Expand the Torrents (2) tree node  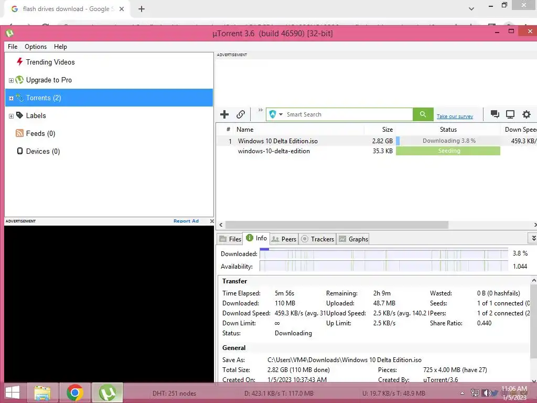(11, 98)
